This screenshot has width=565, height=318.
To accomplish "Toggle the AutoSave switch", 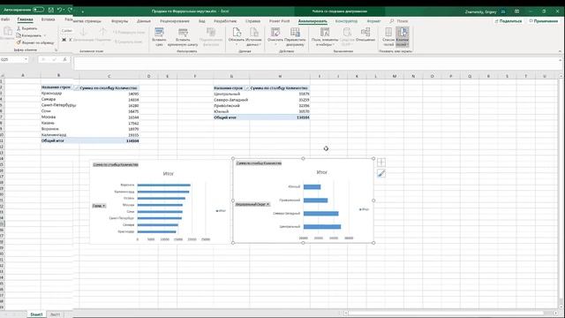I will coord(38,10).
